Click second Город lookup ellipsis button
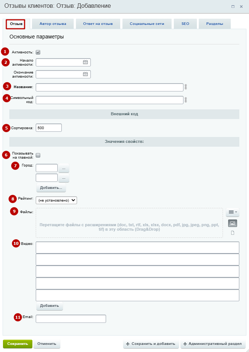 [x=64, y=178]
